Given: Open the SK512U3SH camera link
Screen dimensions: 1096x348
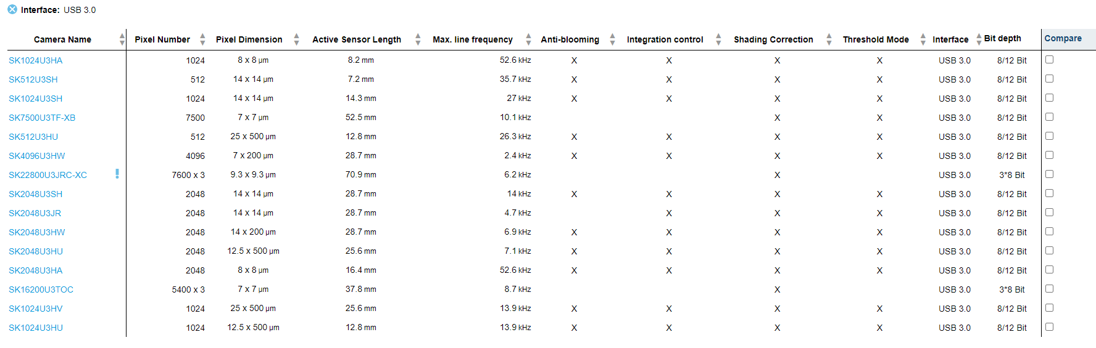Looking at the screenshot, I should click(x=33, y=79).
